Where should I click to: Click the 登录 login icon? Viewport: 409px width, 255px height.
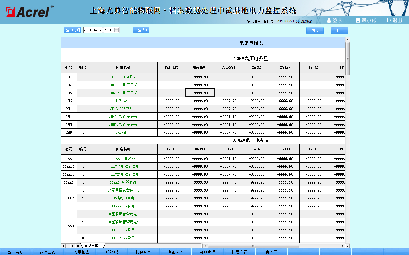point(329,20)
